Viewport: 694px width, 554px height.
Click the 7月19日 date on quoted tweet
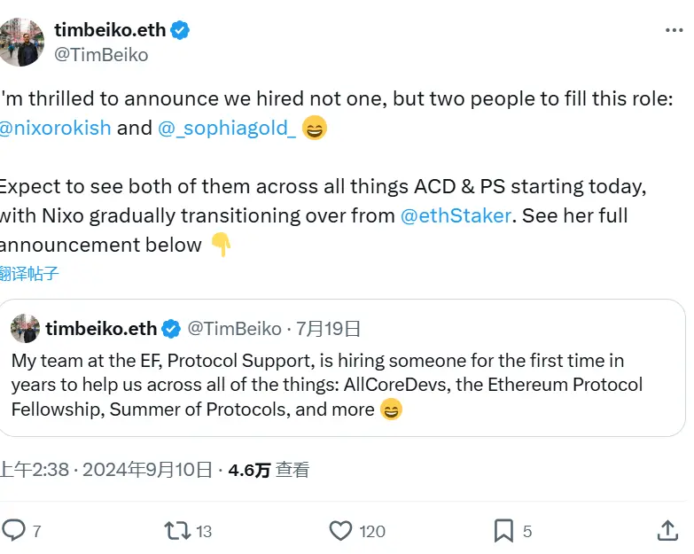coord(328,329)
